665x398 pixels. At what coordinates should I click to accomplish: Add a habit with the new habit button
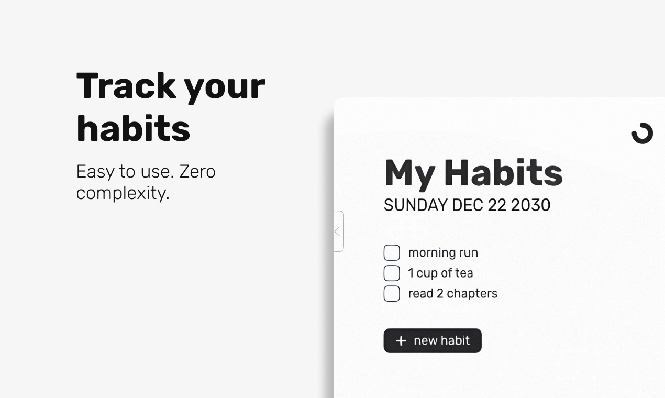tap(433, 340)
